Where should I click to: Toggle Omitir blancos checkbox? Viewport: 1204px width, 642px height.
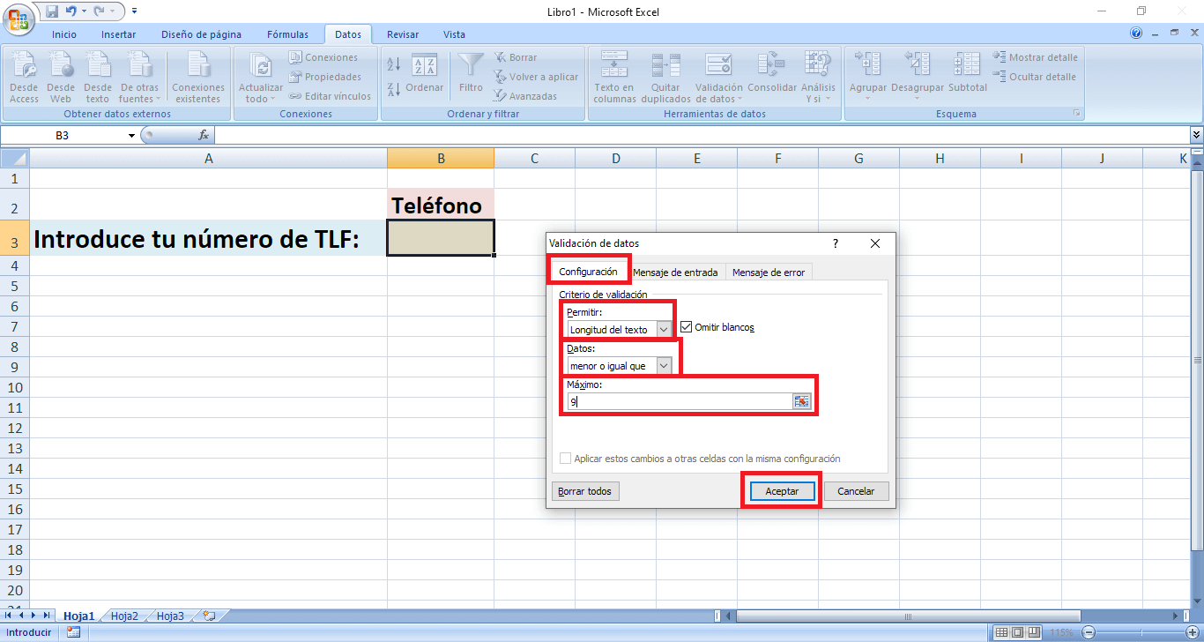686,327
